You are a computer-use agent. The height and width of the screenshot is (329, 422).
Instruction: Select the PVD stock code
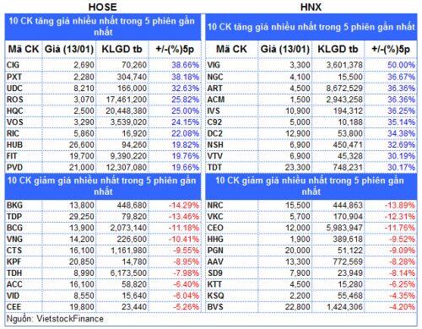coord(14,167)
